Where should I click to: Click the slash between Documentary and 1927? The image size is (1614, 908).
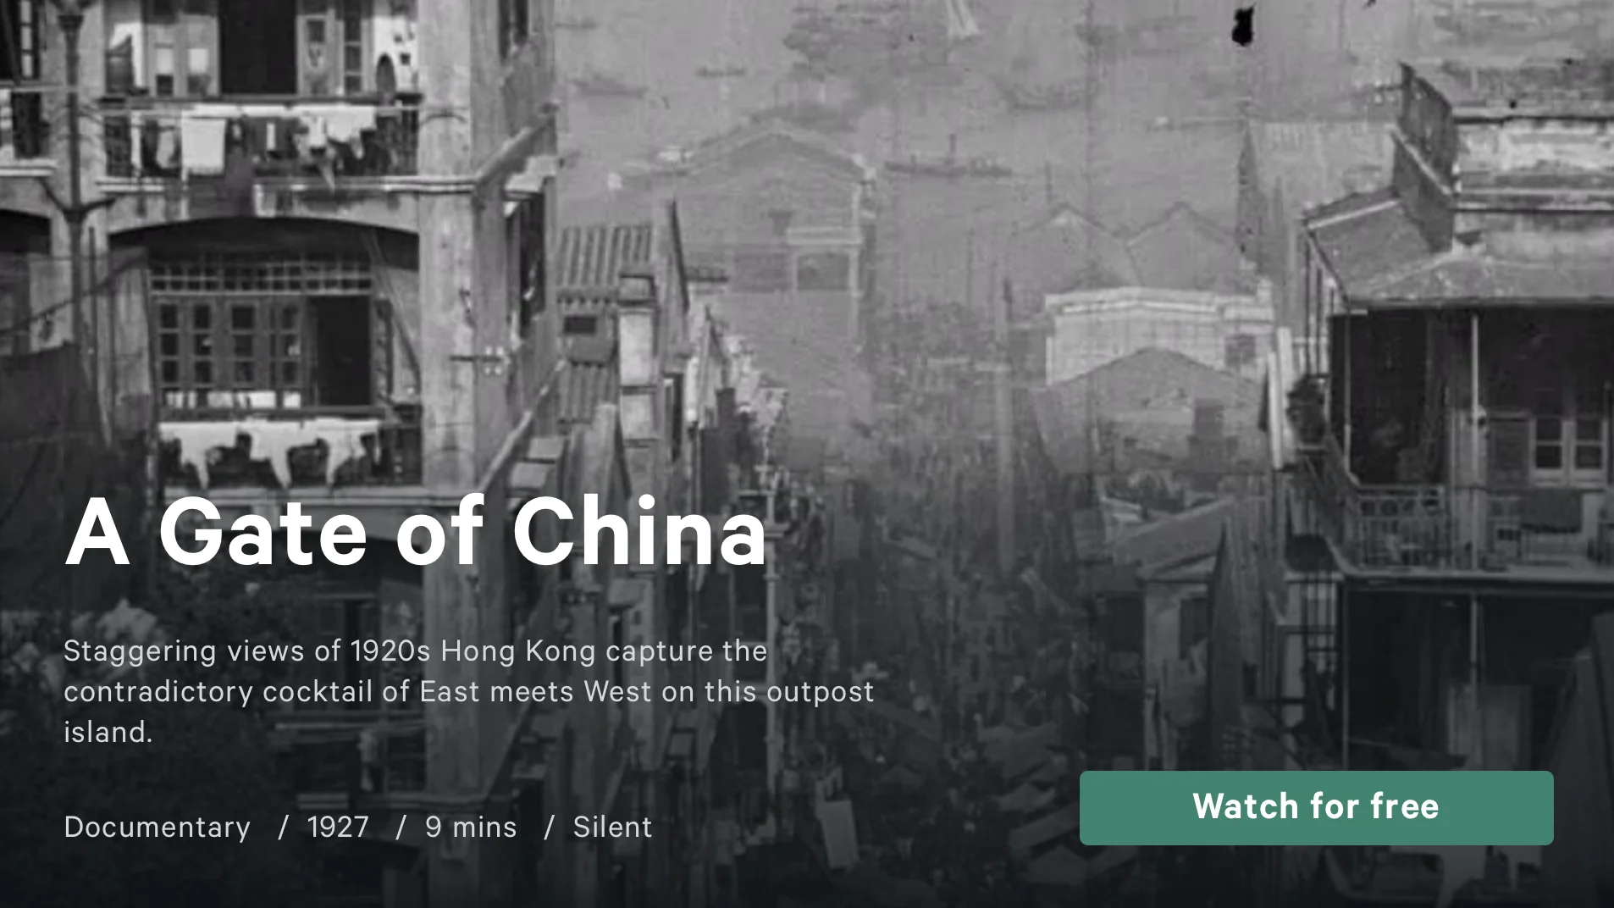tap(284, 827)
